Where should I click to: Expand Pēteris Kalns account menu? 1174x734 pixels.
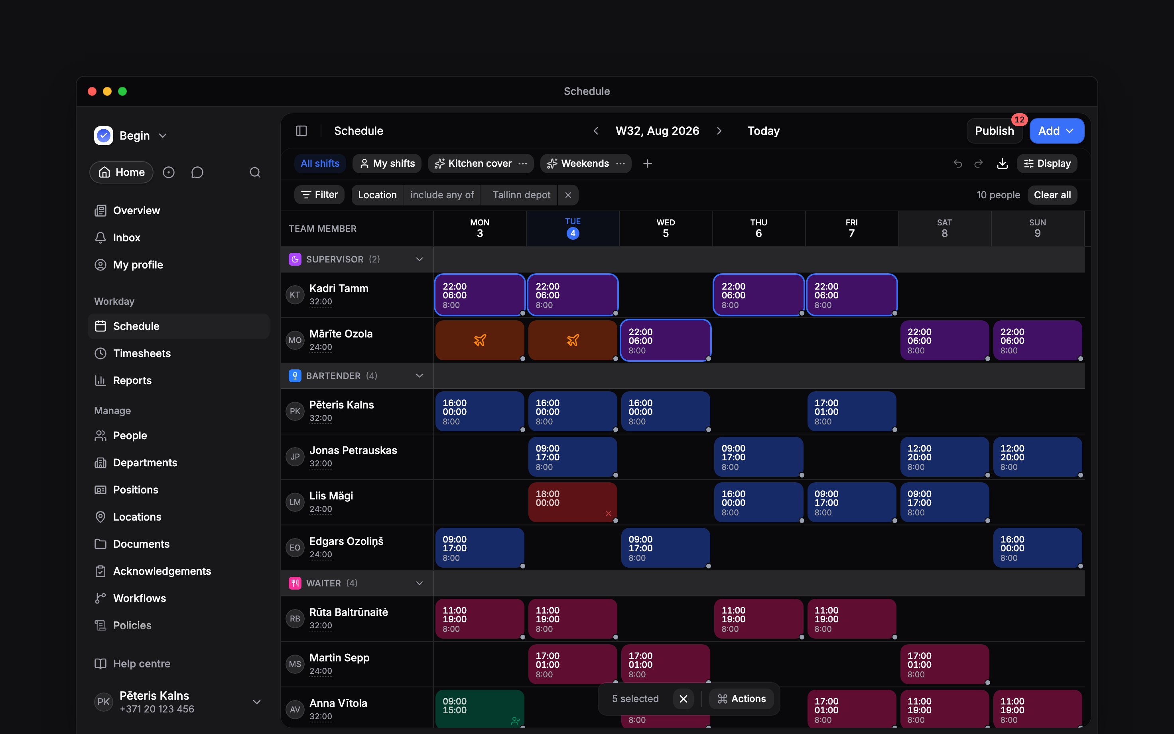pyautogui.click(x=257, y=702)
